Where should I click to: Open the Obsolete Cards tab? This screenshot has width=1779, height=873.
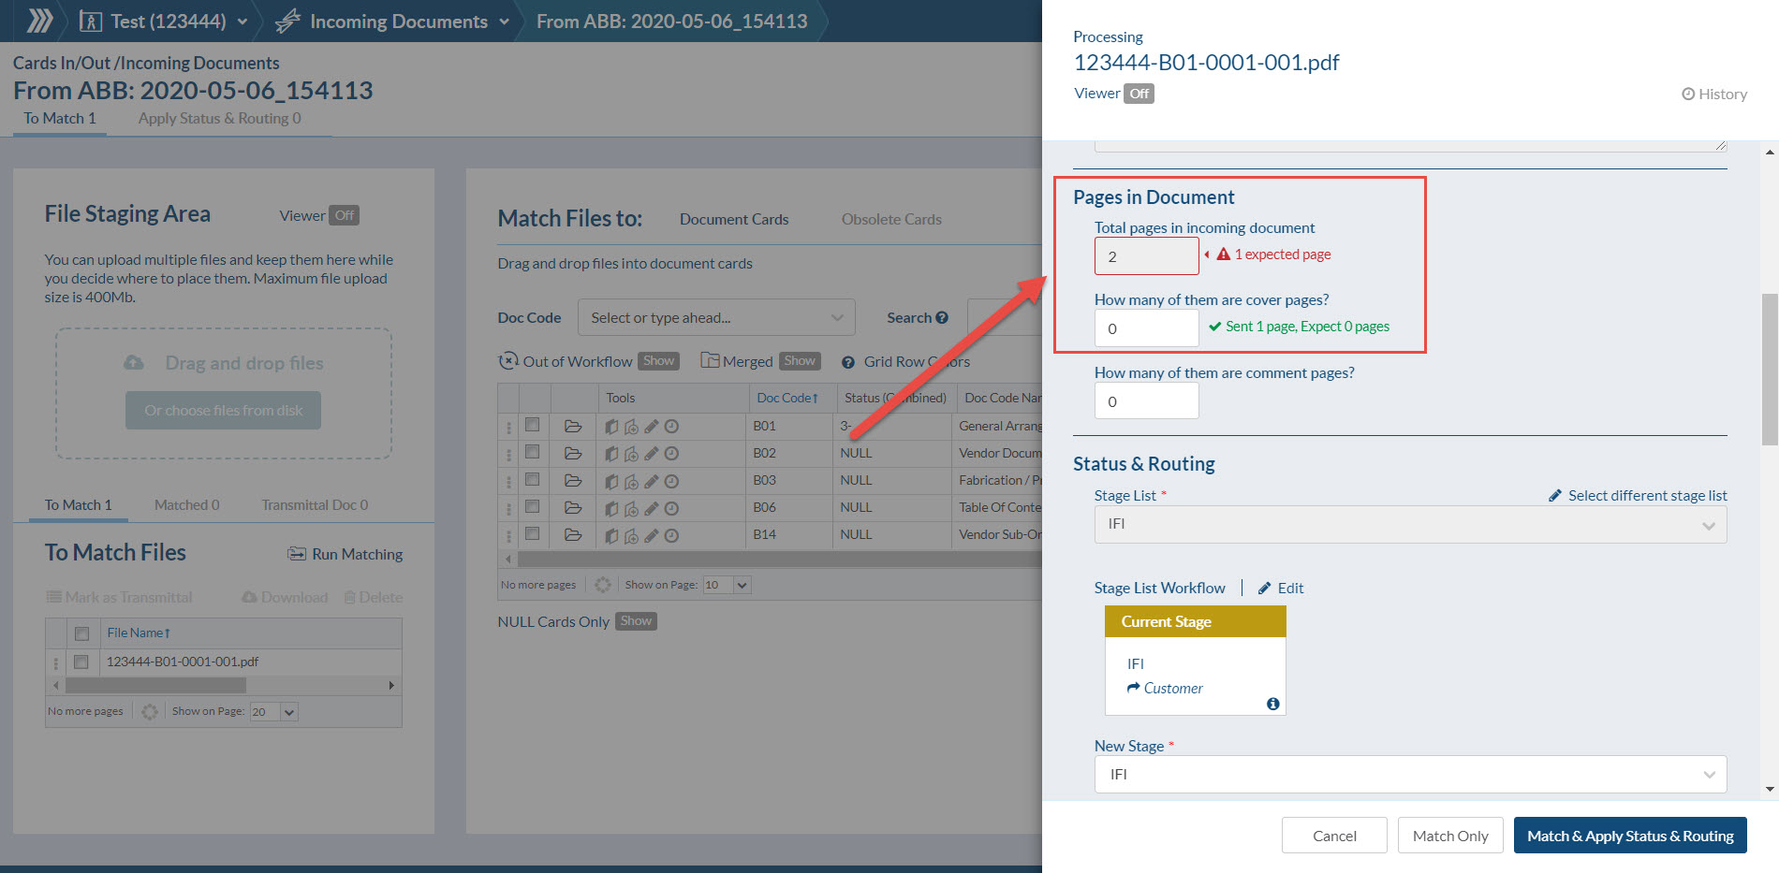(x=891, y=219)
